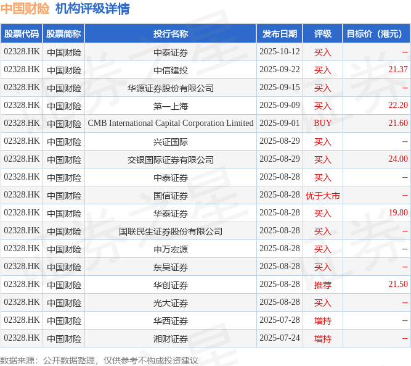Screen dimensions: 411x366
Task: Click the date 2025-10-12
Action: (x=279, y=51)
